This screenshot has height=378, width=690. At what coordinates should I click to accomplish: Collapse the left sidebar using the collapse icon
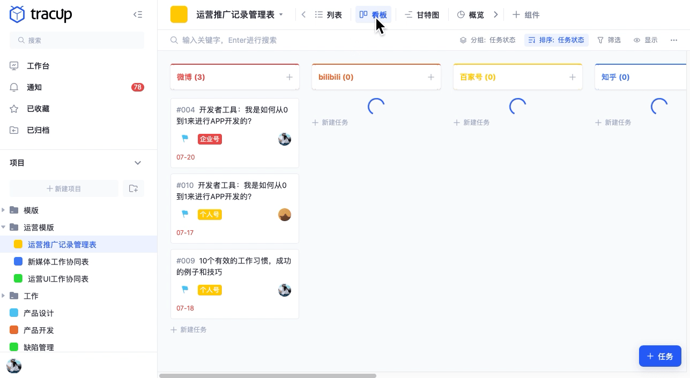click(138, 14)
